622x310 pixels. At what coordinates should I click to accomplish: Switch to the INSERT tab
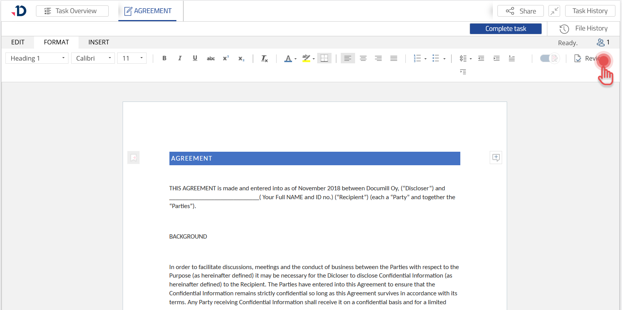pos(99,42)
